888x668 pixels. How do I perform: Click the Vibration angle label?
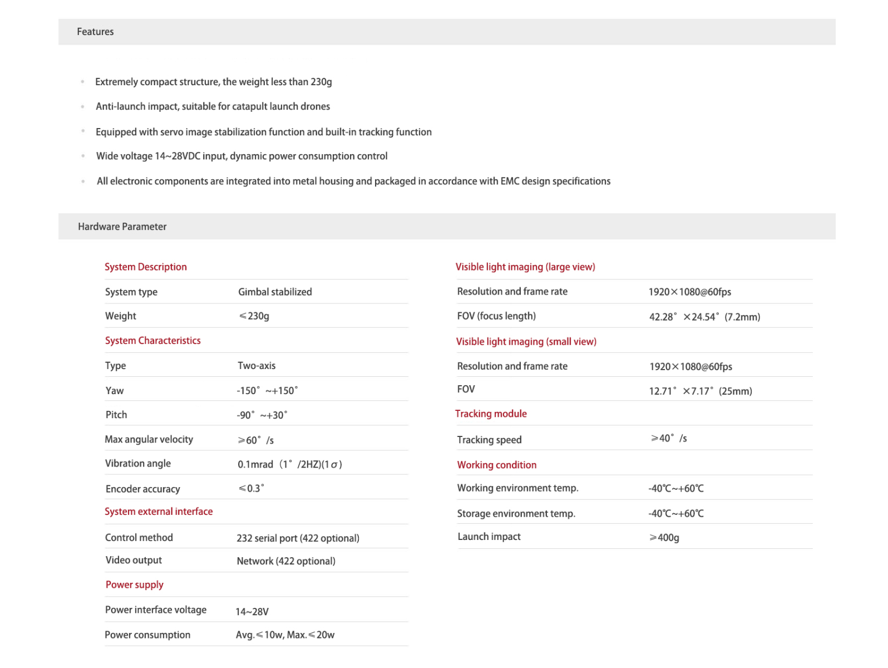coord(138,464)
